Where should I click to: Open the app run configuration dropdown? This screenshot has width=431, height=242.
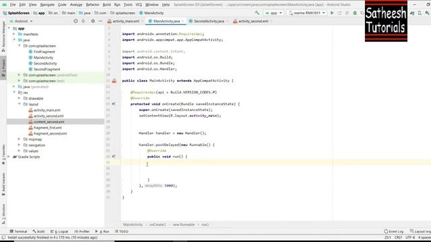[x=273, y=13]
